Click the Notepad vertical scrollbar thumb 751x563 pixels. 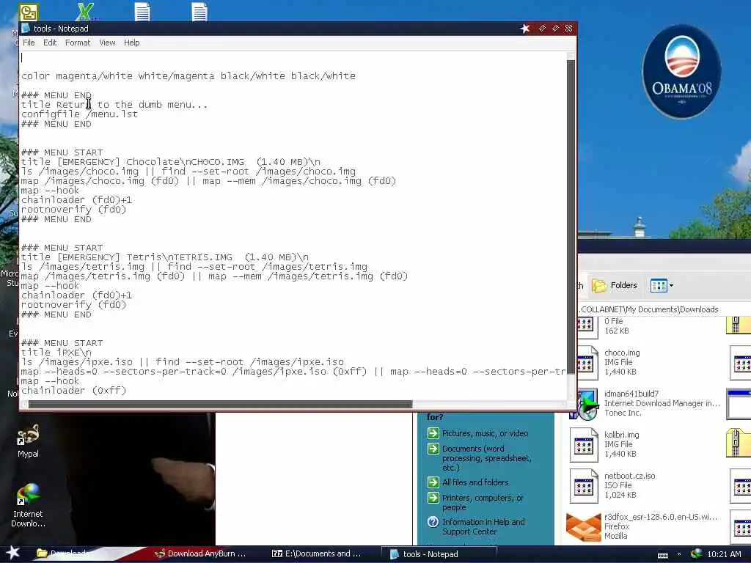click(571, 218)
